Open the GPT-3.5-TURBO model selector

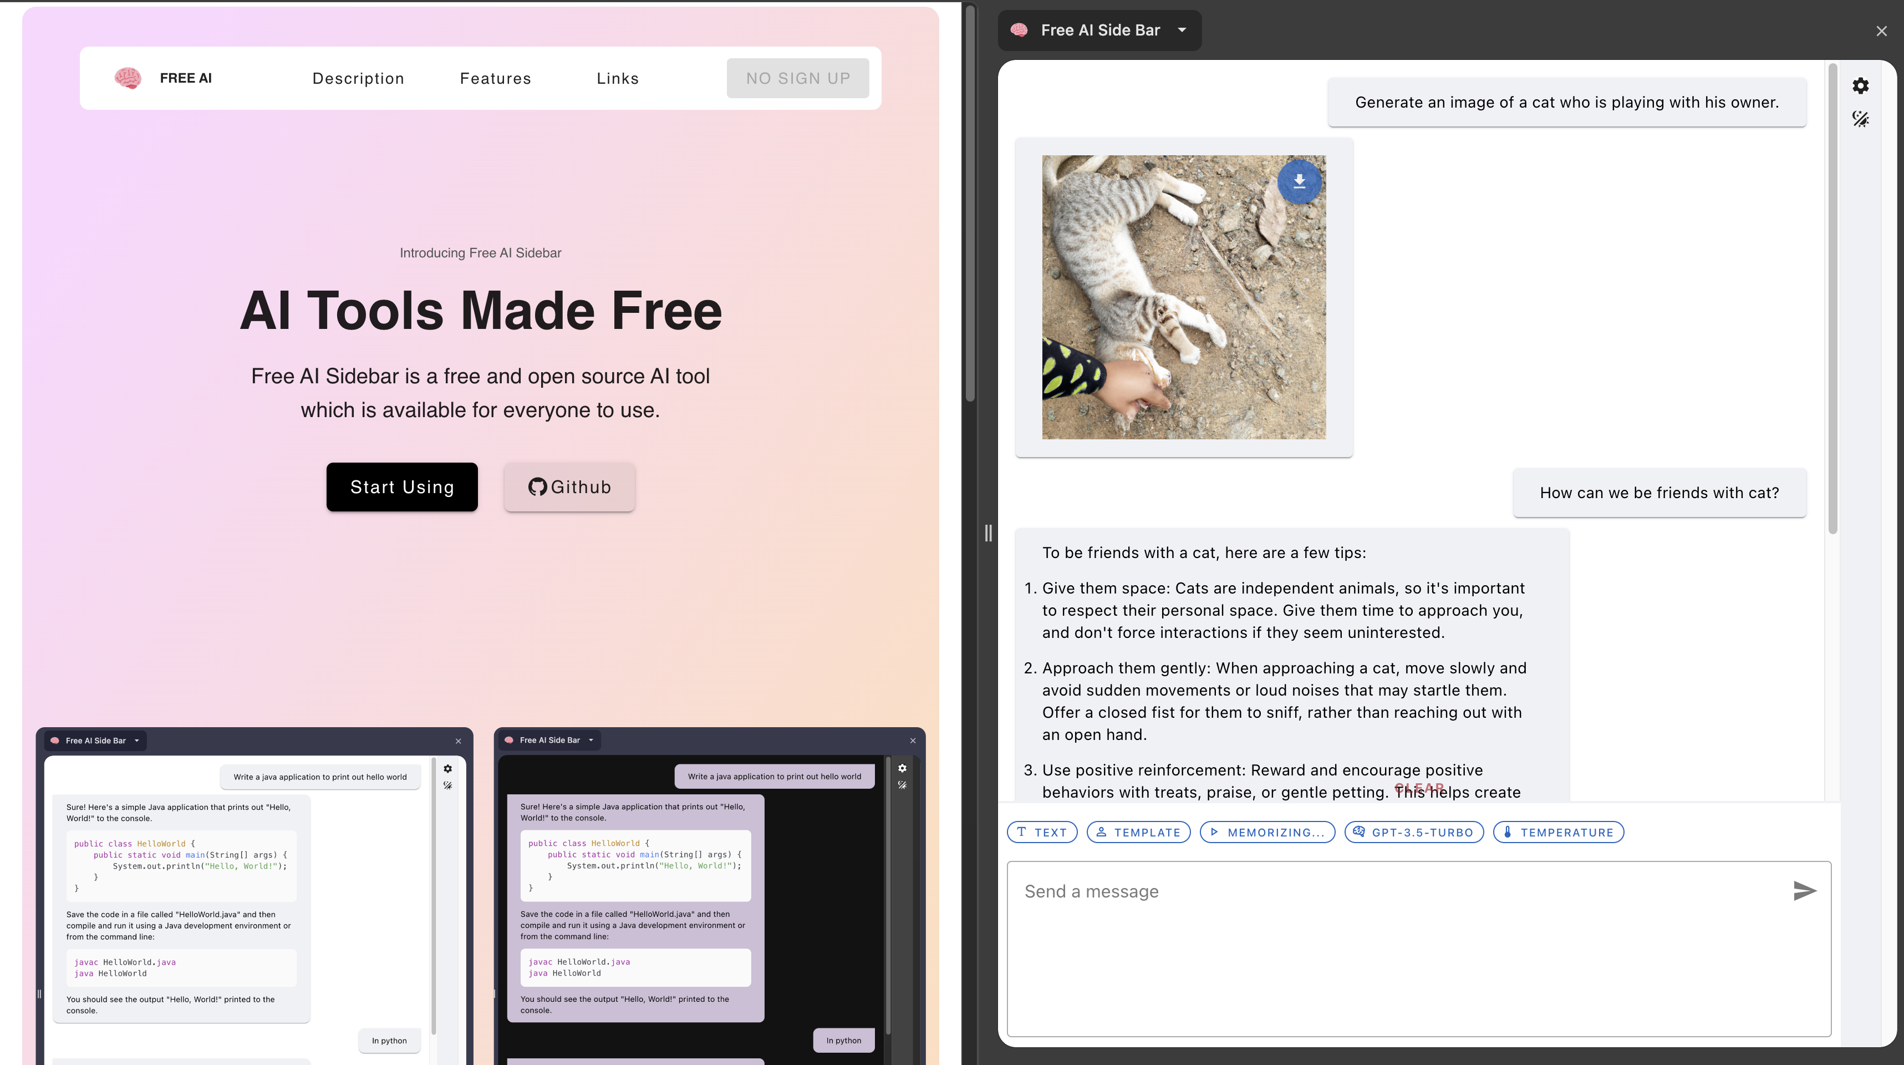(1413, 832)
